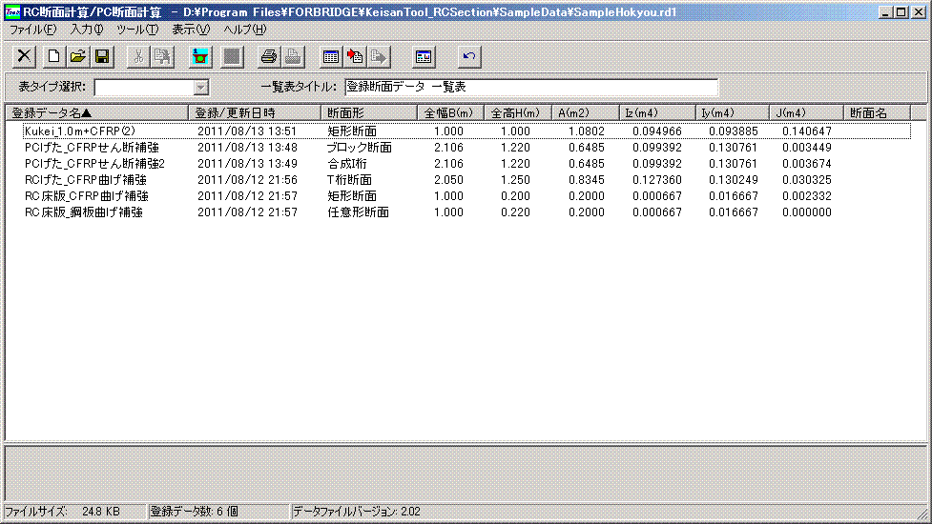Click the Iy(m4) column header

pyautogui.click(x=733, y=112)
